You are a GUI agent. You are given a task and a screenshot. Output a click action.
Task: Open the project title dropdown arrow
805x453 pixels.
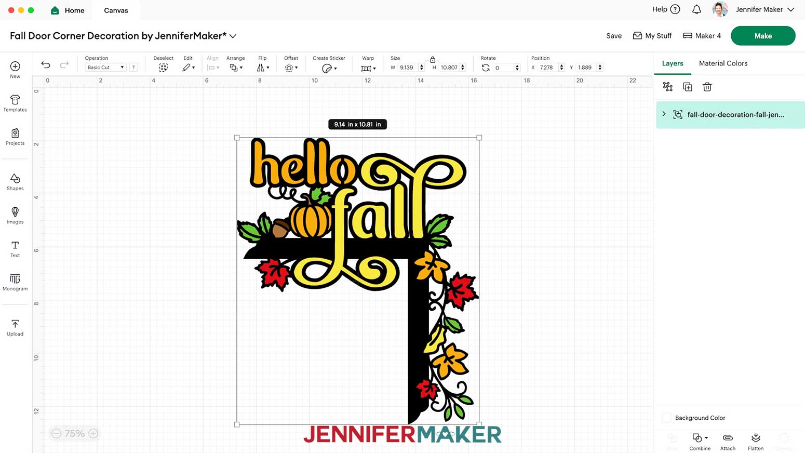(233, 36)
